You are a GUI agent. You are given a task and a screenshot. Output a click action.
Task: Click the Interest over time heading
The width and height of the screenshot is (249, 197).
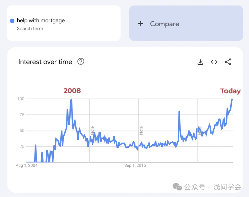[45, 62]
